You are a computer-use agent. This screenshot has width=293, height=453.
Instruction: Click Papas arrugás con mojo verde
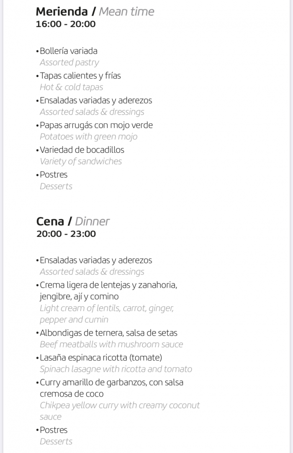(96, 125)
